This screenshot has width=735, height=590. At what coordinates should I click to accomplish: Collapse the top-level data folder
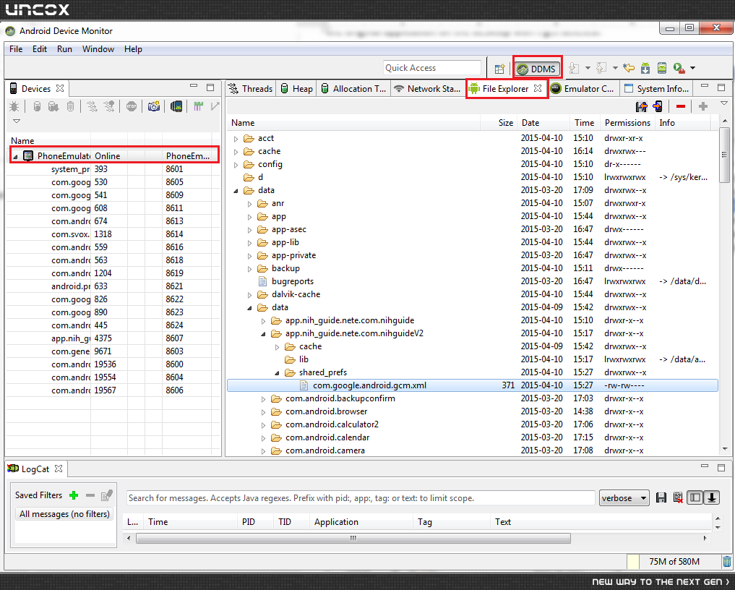[236, 191]
